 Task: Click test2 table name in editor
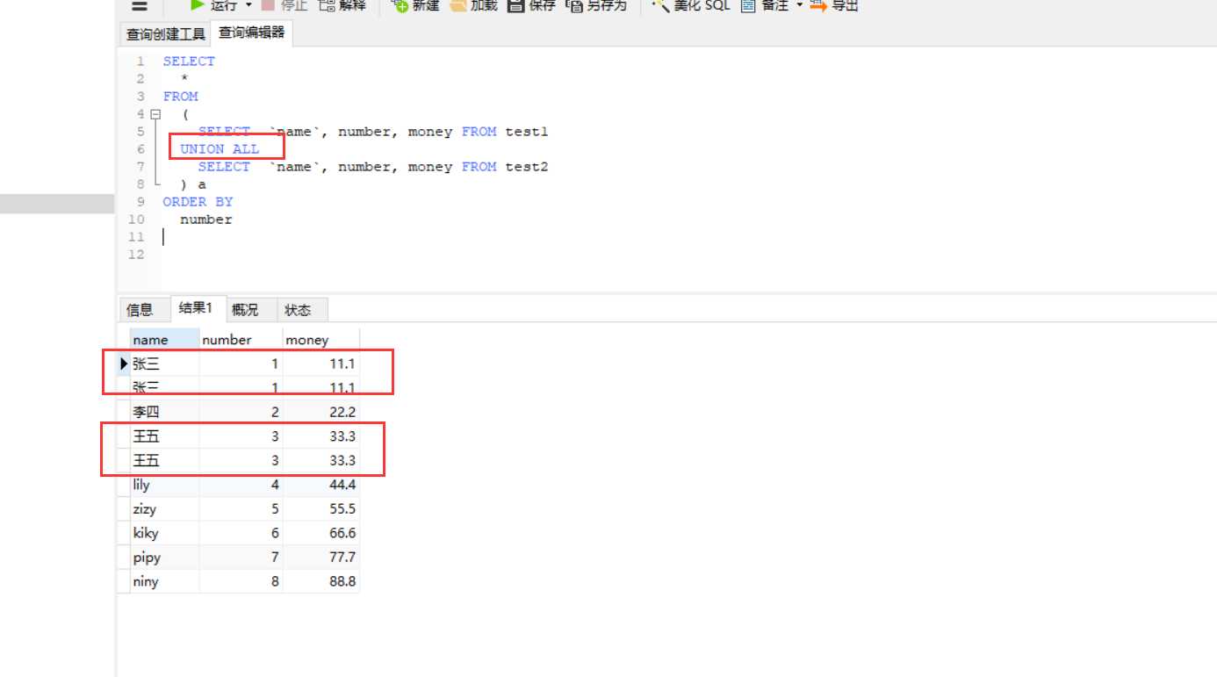[527, 167]
